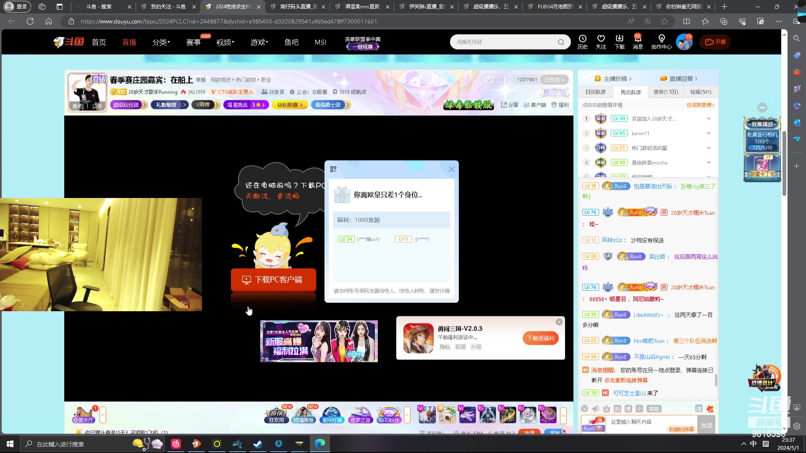Expand the 已关注 follow dropdown
Screen dimensions: 806x453
tap(555, 79)
